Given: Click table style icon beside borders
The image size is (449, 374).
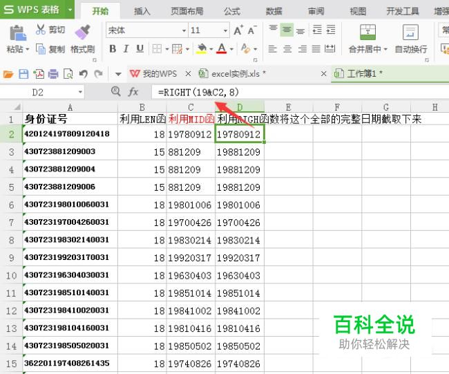Looking at the screenshot, I should point(178,49).
